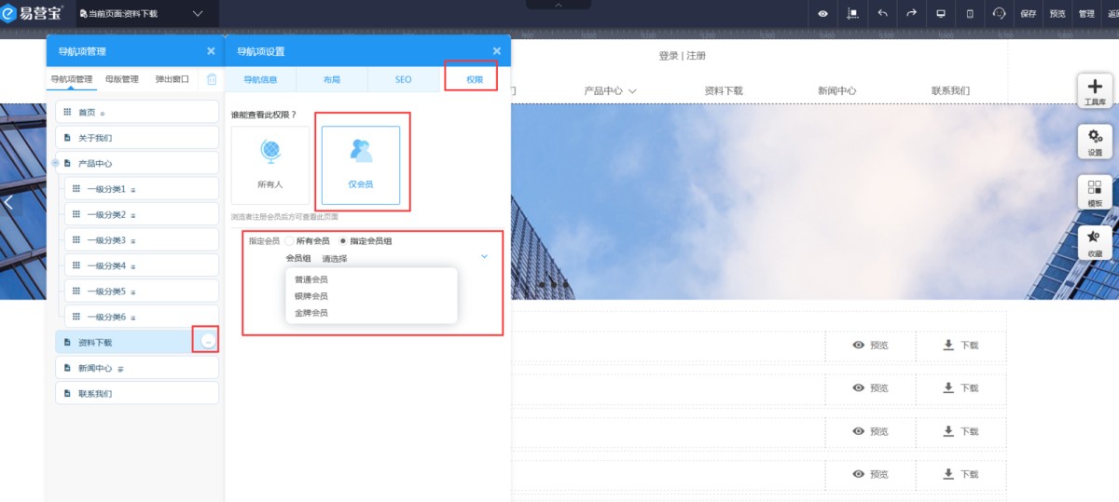1119x502 pixels.
Task: Select the 联系我们 item in navigation manager
Action: [x=137, y=393]
